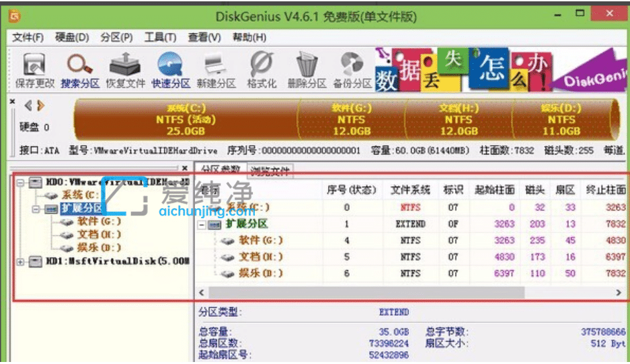Launch Recover Files (恢复文件) tool
This screenshot has height=364, width=630.
pyautogui.click(x=125, y=71)
